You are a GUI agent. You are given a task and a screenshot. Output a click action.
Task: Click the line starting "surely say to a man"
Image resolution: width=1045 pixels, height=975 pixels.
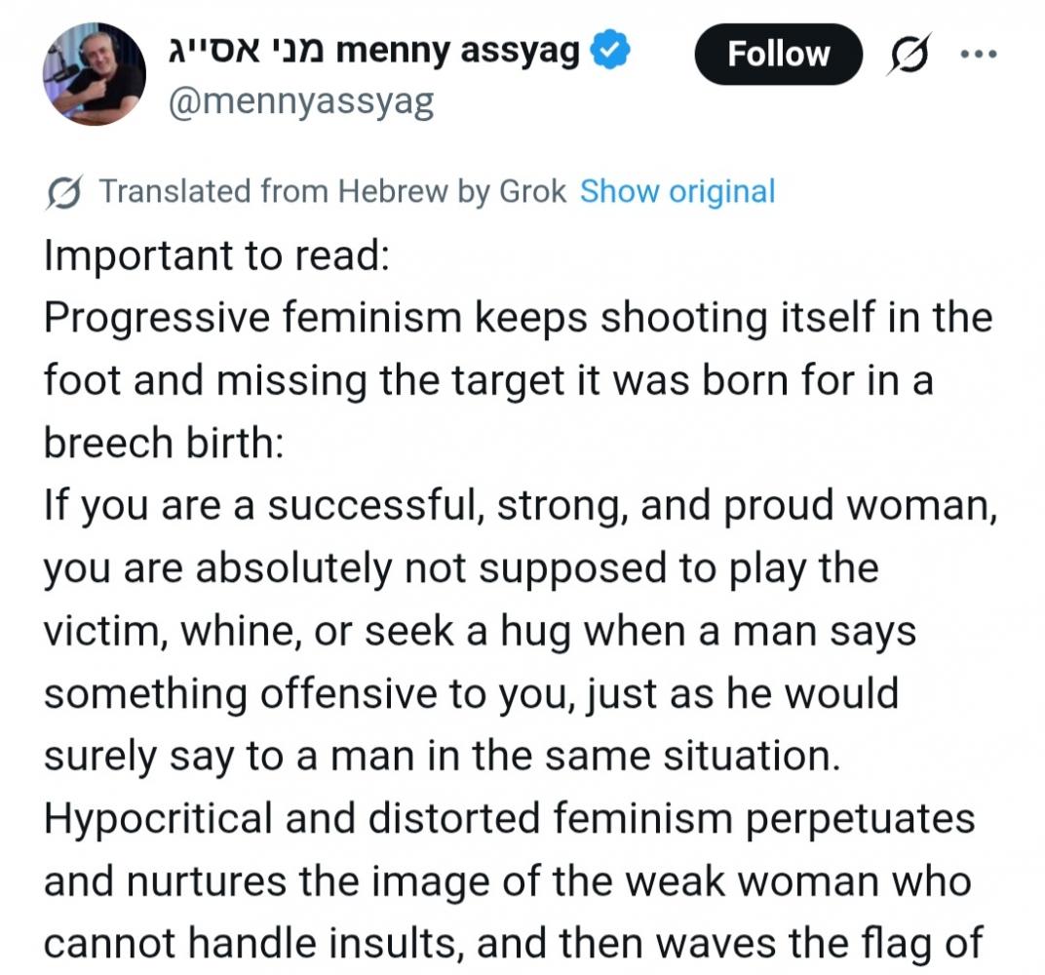pyautogui.click(x=442, y=756)
